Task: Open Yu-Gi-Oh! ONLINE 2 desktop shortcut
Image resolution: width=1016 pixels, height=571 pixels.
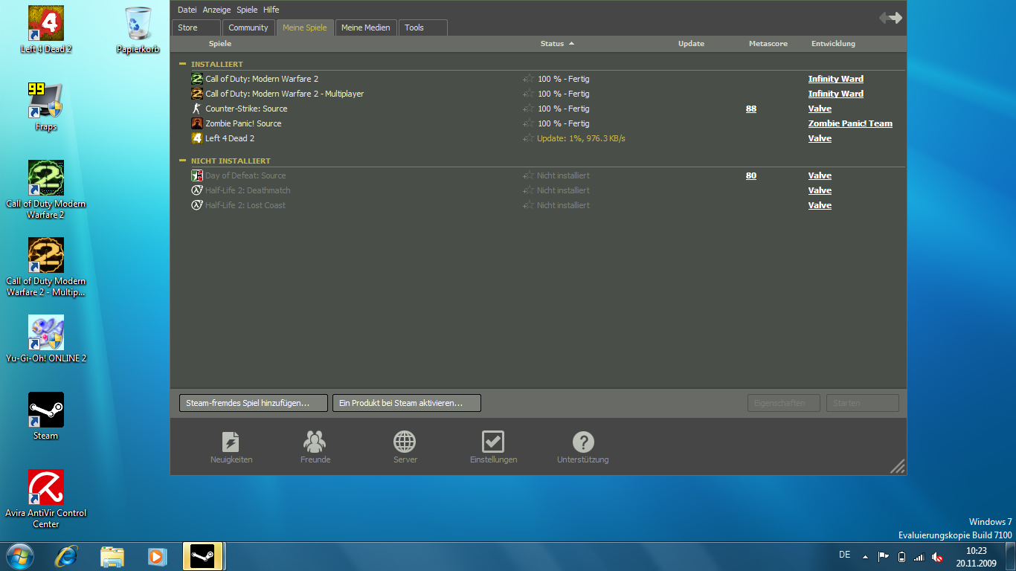Action: (46, 333)
